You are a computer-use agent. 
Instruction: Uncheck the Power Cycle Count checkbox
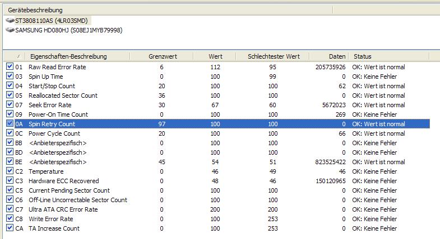pos(10,133)
